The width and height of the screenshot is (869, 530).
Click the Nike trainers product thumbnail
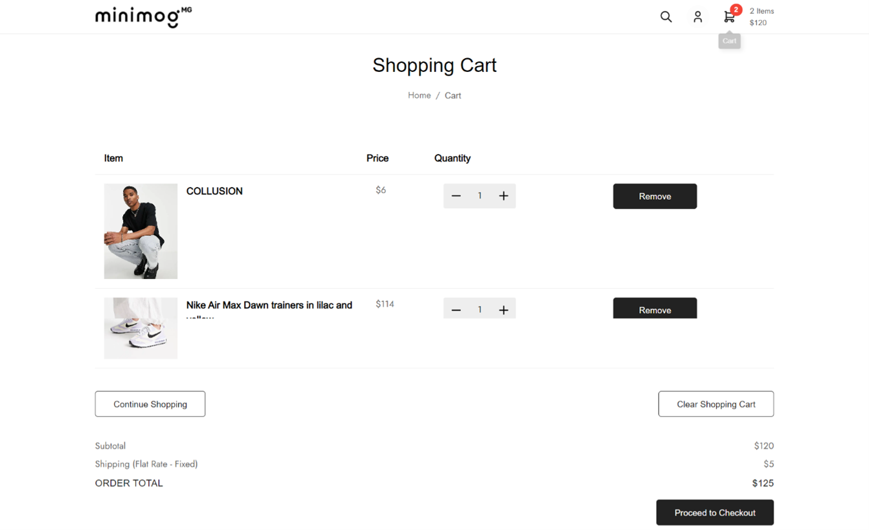click(x=141, y=328)
